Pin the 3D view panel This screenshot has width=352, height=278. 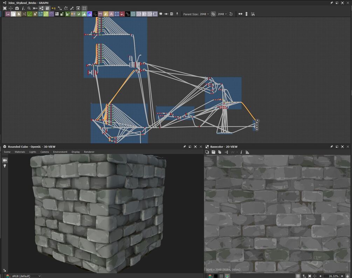tap(185, 146)
